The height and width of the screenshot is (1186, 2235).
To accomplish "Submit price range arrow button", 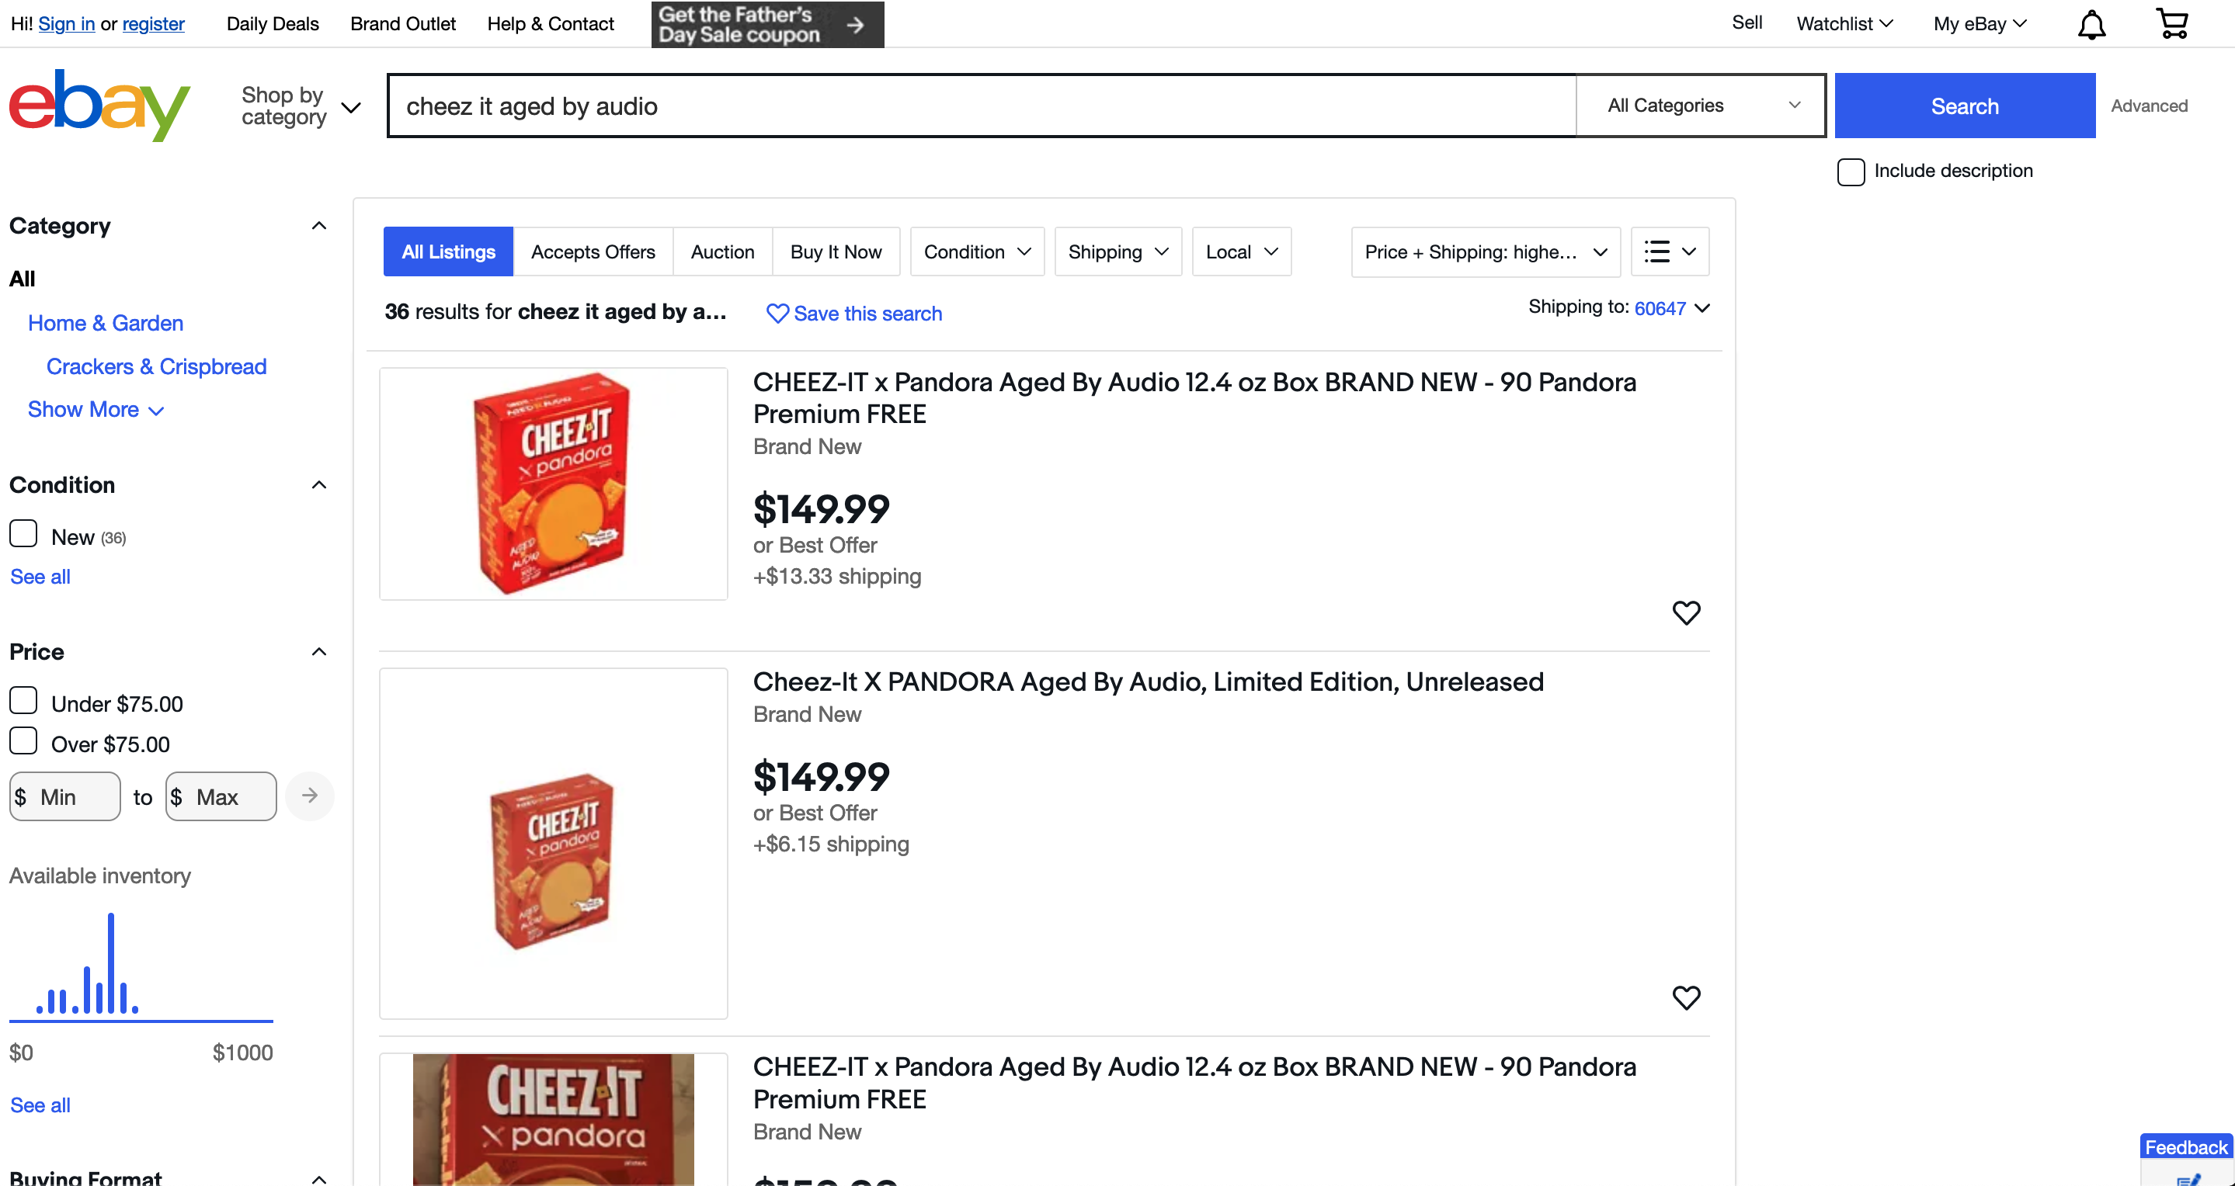I will click(310, 796).
